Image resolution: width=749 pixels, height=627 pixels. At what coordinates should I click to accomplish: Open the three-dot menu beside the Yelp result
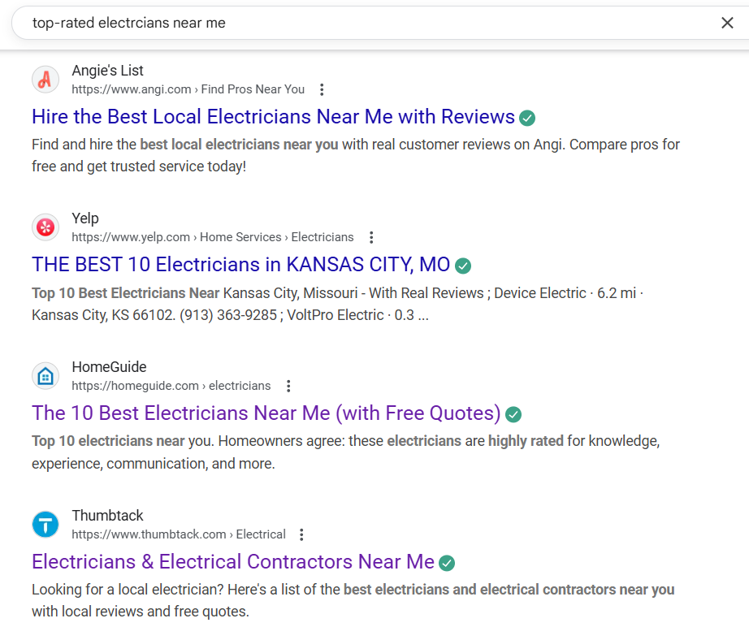(x=371, y=237)
